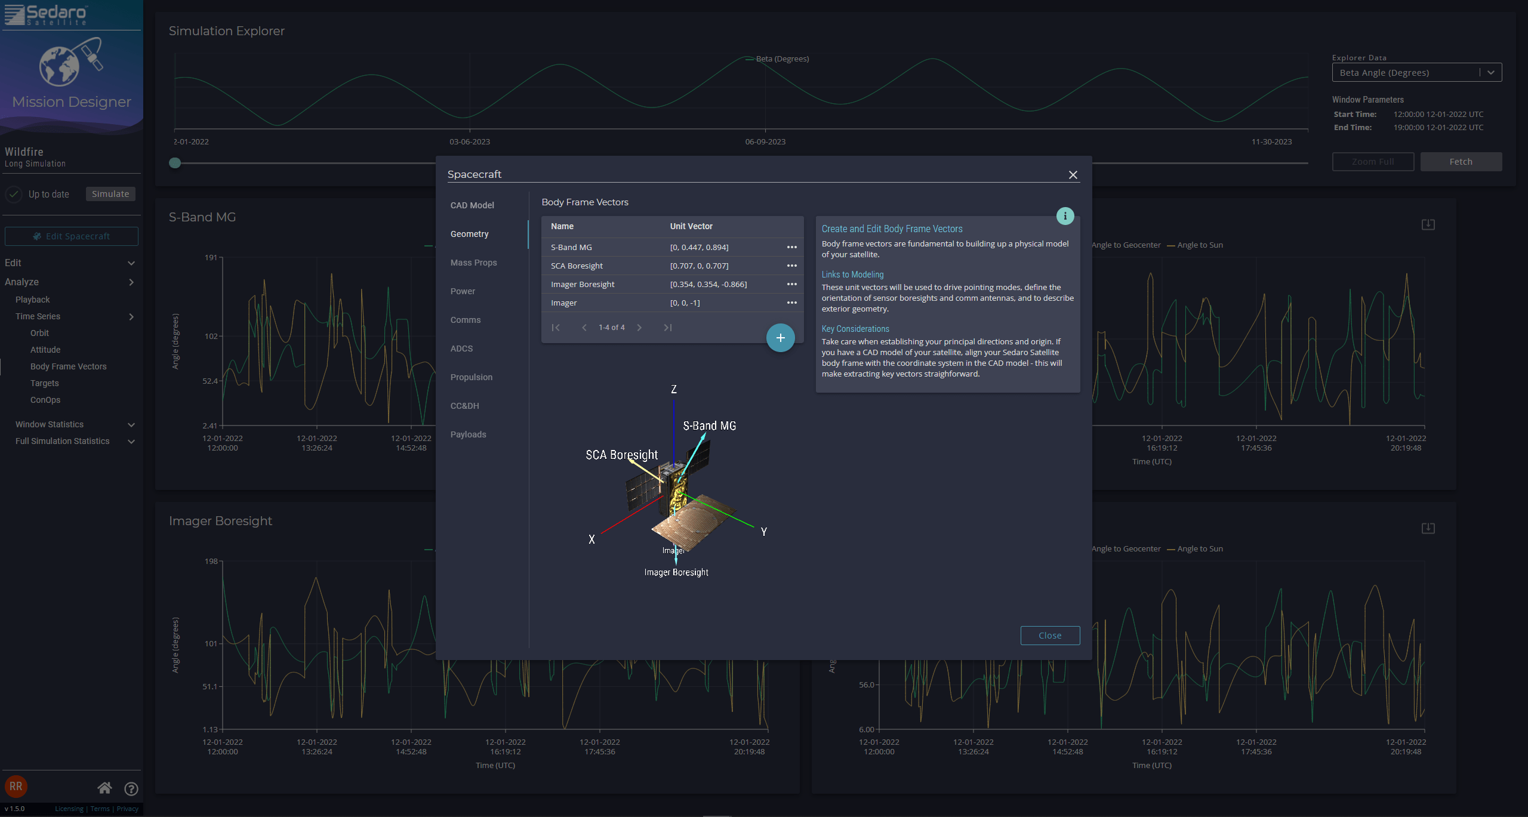Viewport: 1528px width, 817px height.
Task: Click the Up to date status check
Action: point(14,194)
